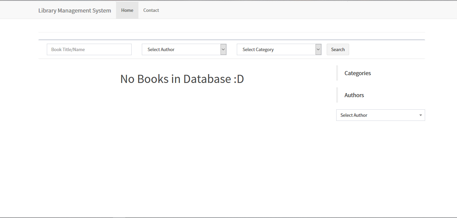Expand the sidebar Select Author dropdown
This screenshot has height=218, width=457.
(377, 115)
